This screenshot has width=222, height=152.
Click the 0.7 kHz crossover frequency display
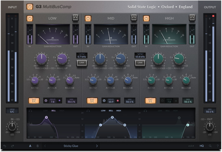[x=82, y=55]
